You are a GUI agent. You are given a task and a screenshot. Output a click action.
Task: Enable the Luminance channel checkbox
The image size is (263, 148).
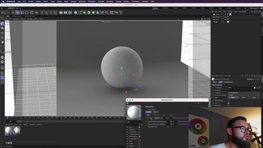tap(139, 132)
